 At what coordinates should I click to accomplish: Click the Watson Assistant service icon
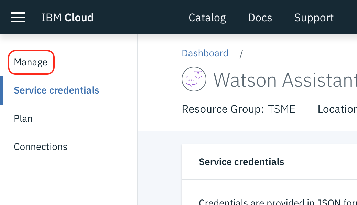(x=194, y=79)
